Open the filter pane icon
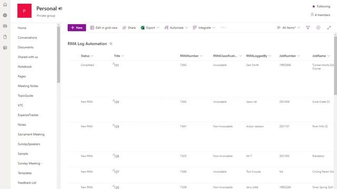 point(308,28)
